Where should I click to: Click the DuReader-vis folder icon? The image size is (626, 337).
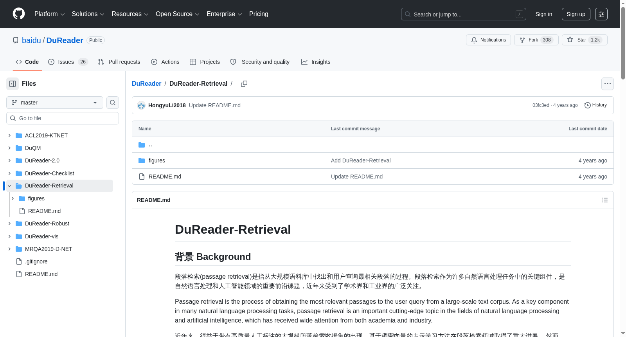tap(19, 236)
